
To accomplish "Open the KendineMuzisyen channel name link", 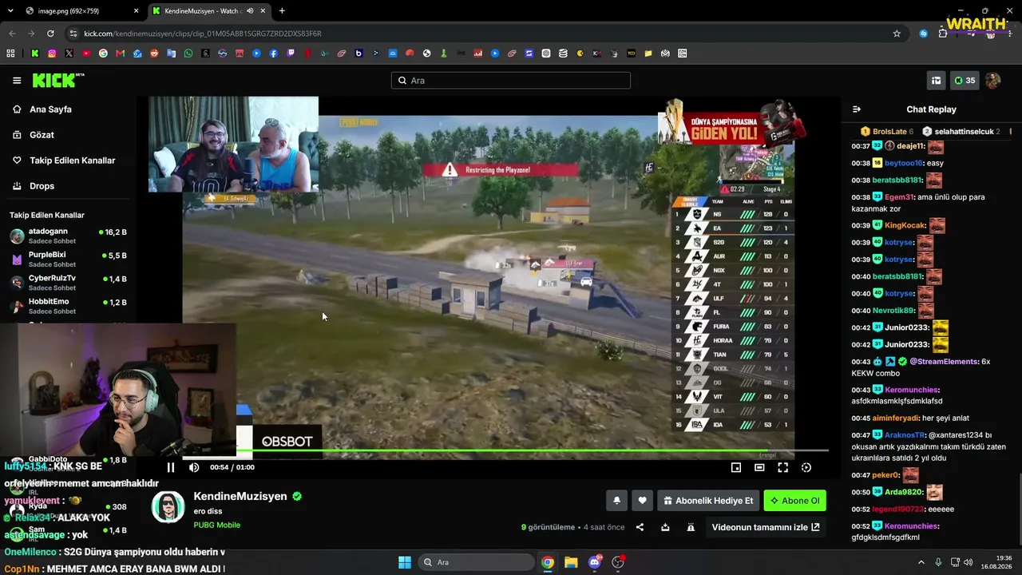I will pos(240,496).
